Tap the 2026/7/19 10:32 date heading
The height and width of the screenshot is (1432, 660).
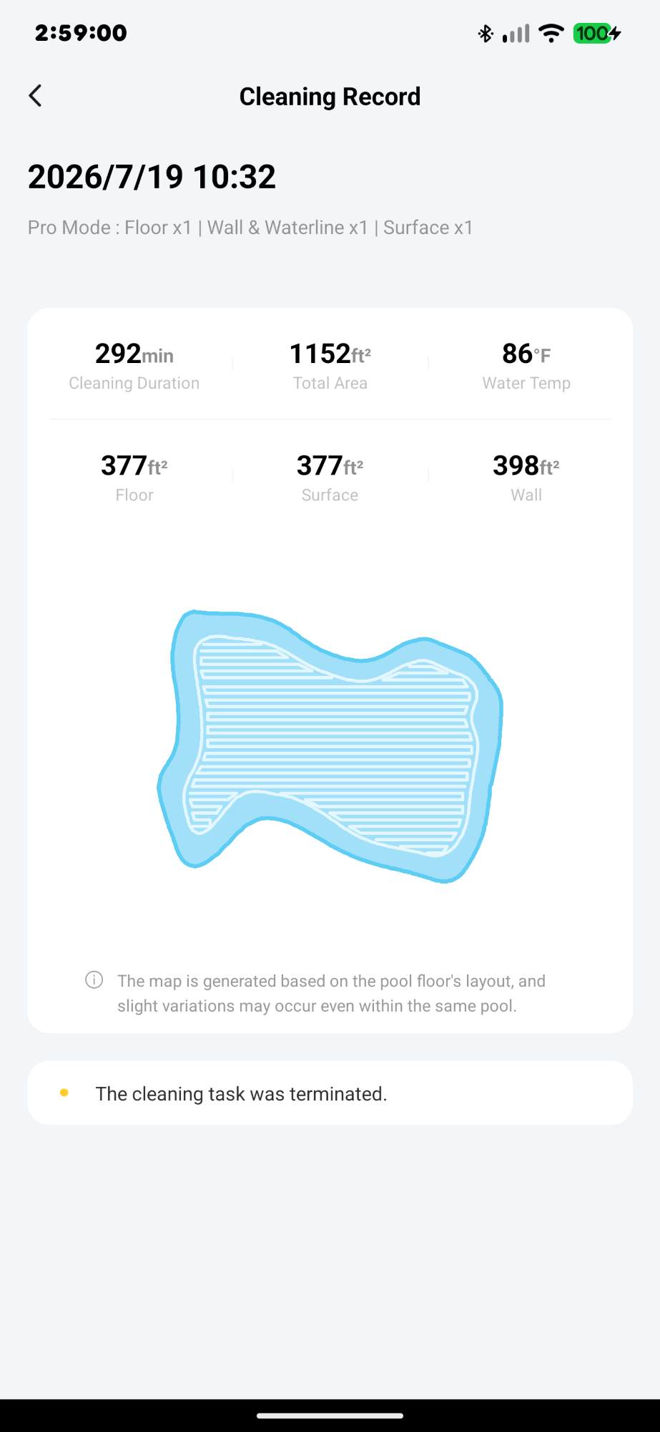coord(152,177)
